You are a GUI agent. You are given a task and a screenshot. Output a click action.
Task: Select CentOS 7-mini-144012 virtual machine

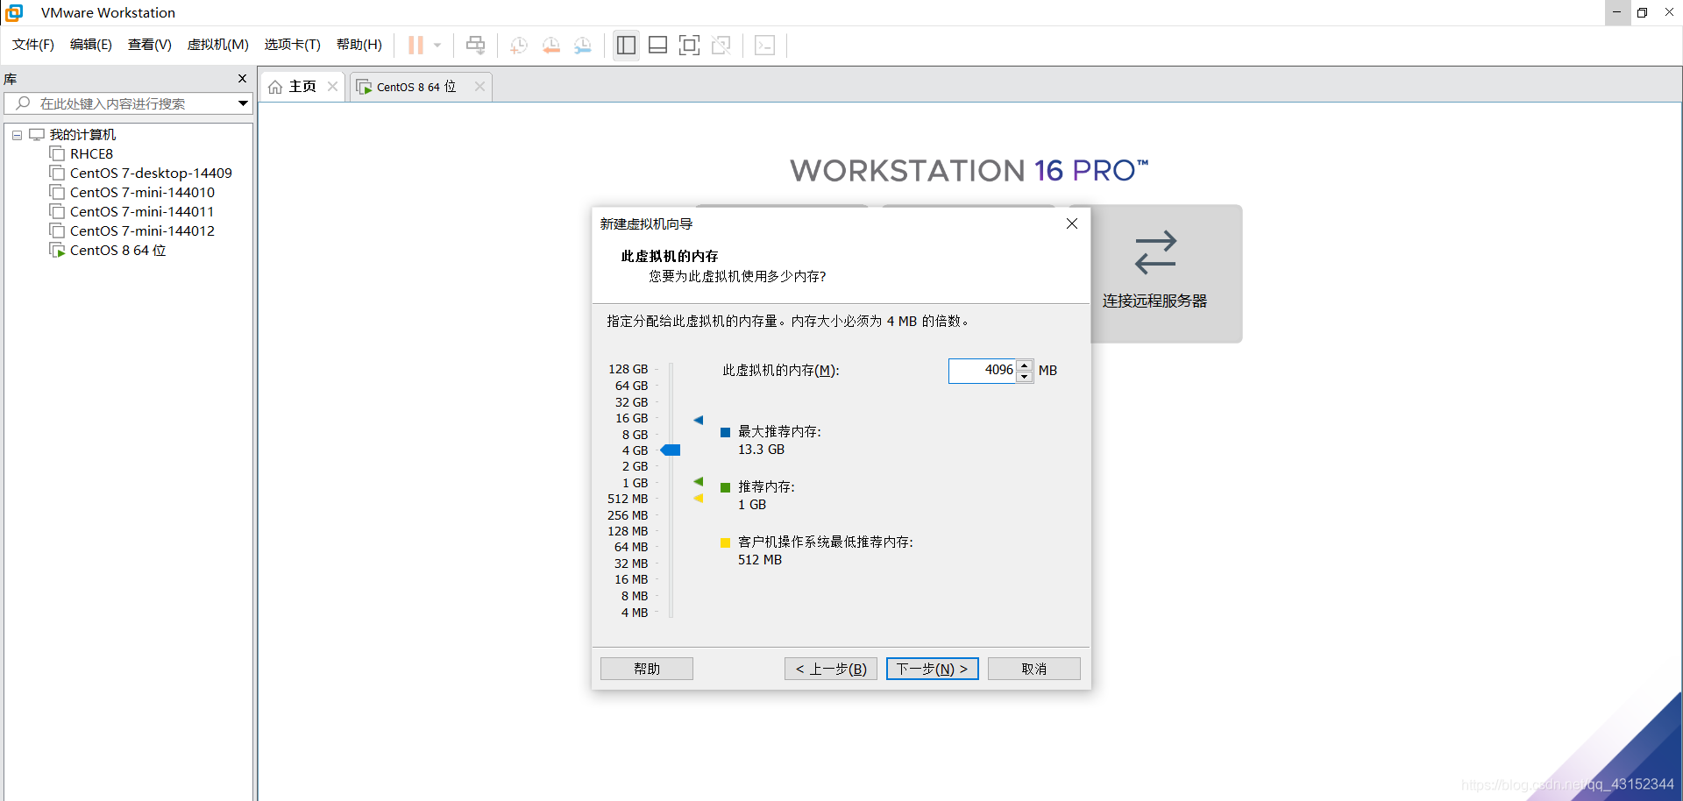pyautogui.click(x=142, y=231)
